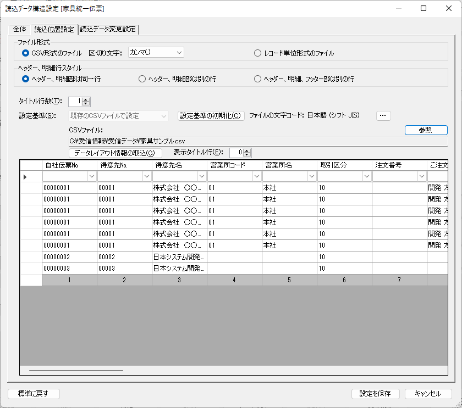Click 設定を保存 button
The height and width of the screenshot is (408, 462).
pos(375,394)
